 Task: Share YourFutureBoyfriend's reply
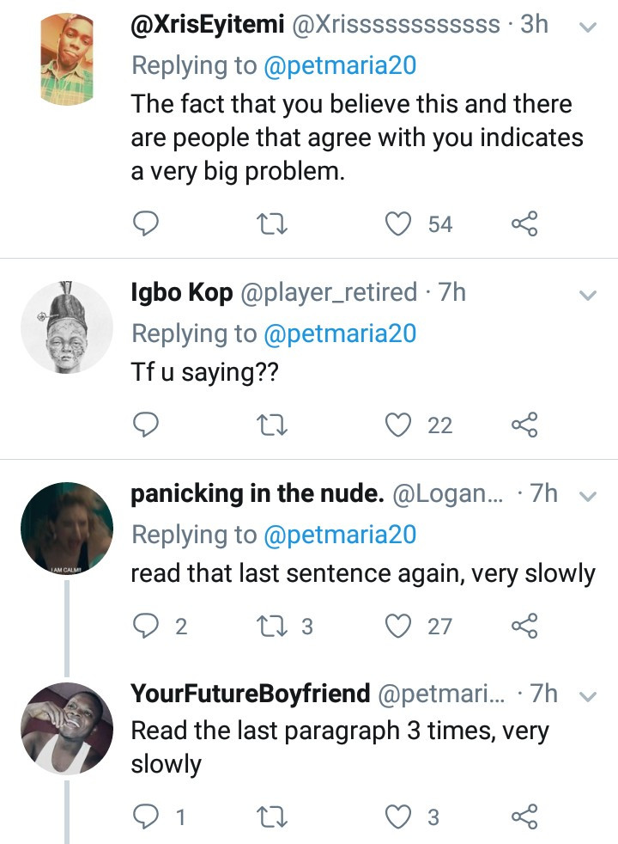click(x=524, y=817)
